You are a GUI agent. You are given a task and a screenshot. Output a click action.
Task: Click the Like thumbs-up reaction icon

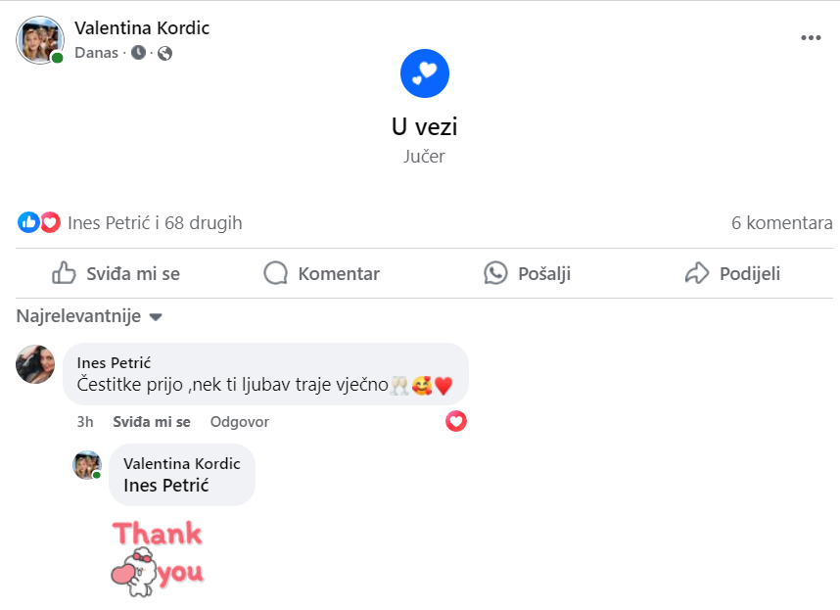pos(27,221)
